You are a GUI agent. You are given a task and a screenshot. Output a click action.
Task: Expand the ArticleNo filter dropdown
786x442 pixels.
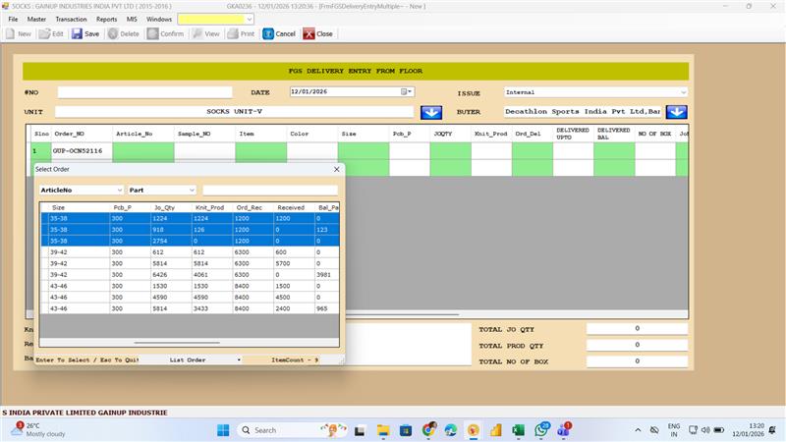[x=120, y=190]
